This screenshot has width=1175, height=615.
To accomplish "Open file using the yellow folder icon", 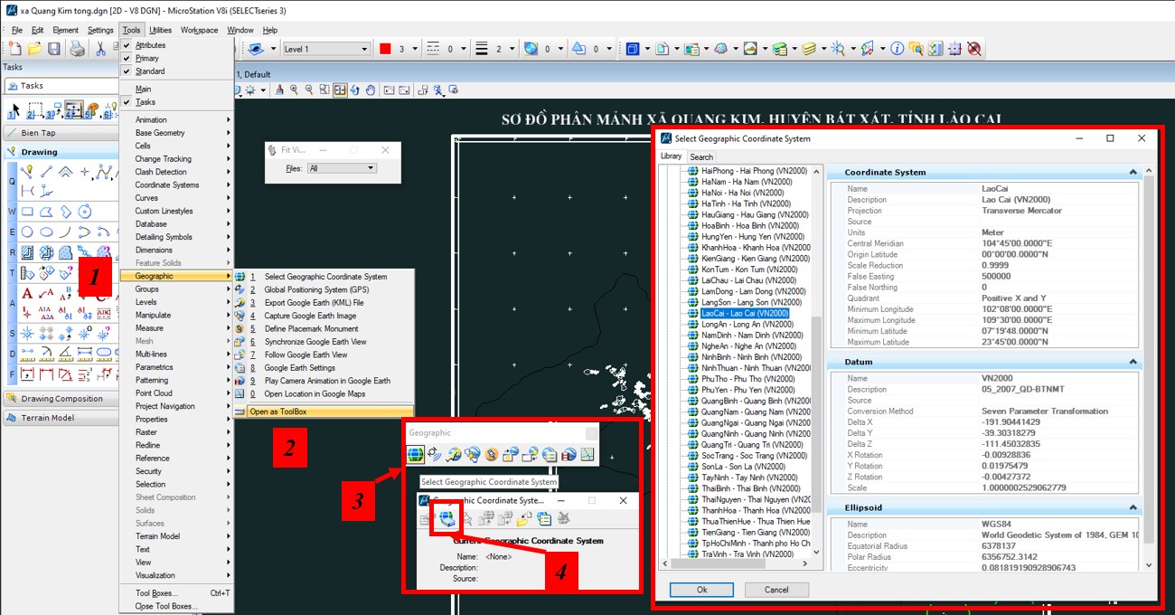I will tap(34, 49).
